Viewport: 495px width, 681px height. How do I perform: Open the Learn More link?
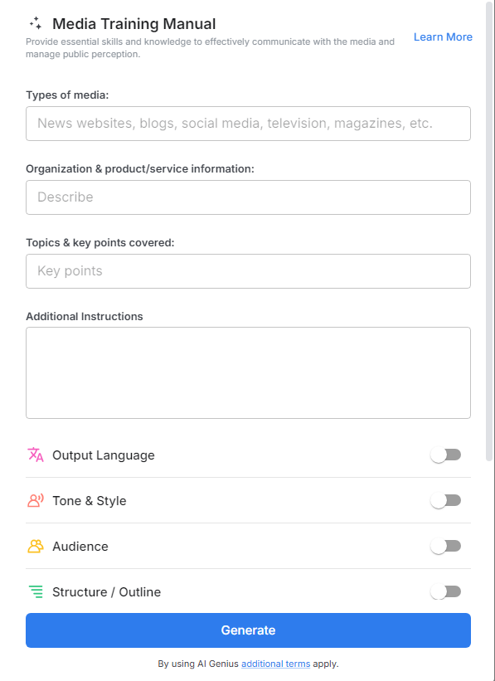tap(443, 36)
